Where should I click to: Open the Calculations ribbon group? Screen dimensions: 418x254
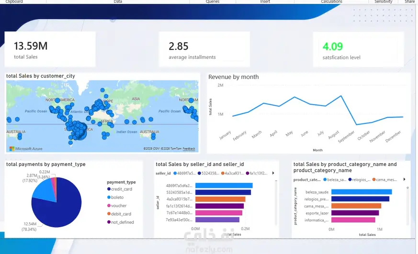[x=331, y=1]
